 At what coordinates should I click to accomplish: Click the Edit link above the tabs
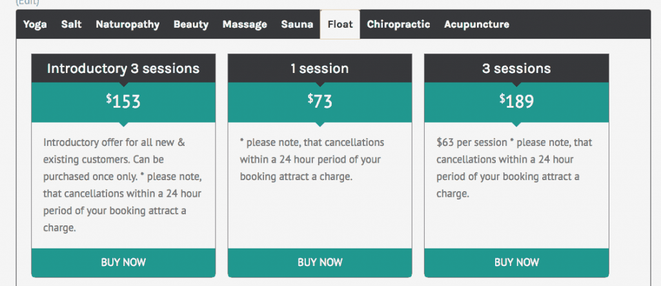click(27, 3)
